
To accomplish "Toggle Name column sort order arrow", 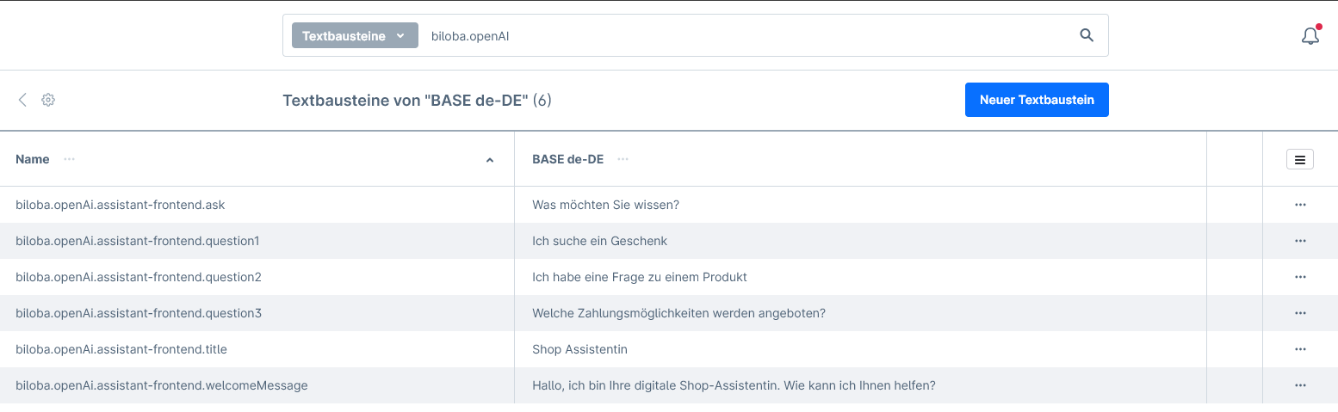I will coord(490,160).
